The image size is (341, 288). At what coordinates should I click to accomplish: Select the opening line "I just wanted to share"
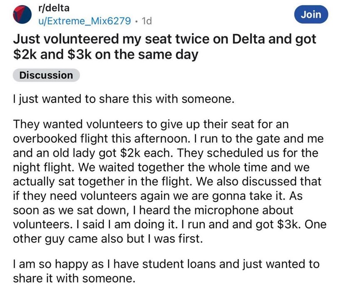[x=124, y=99]
